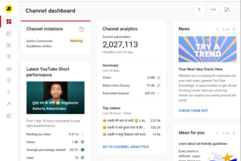Go to next News item

pos(234,29)
